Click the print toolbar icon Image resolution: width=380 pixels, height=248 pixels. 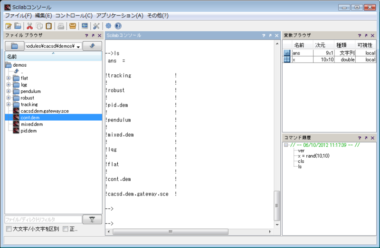[x=61, y=26]
